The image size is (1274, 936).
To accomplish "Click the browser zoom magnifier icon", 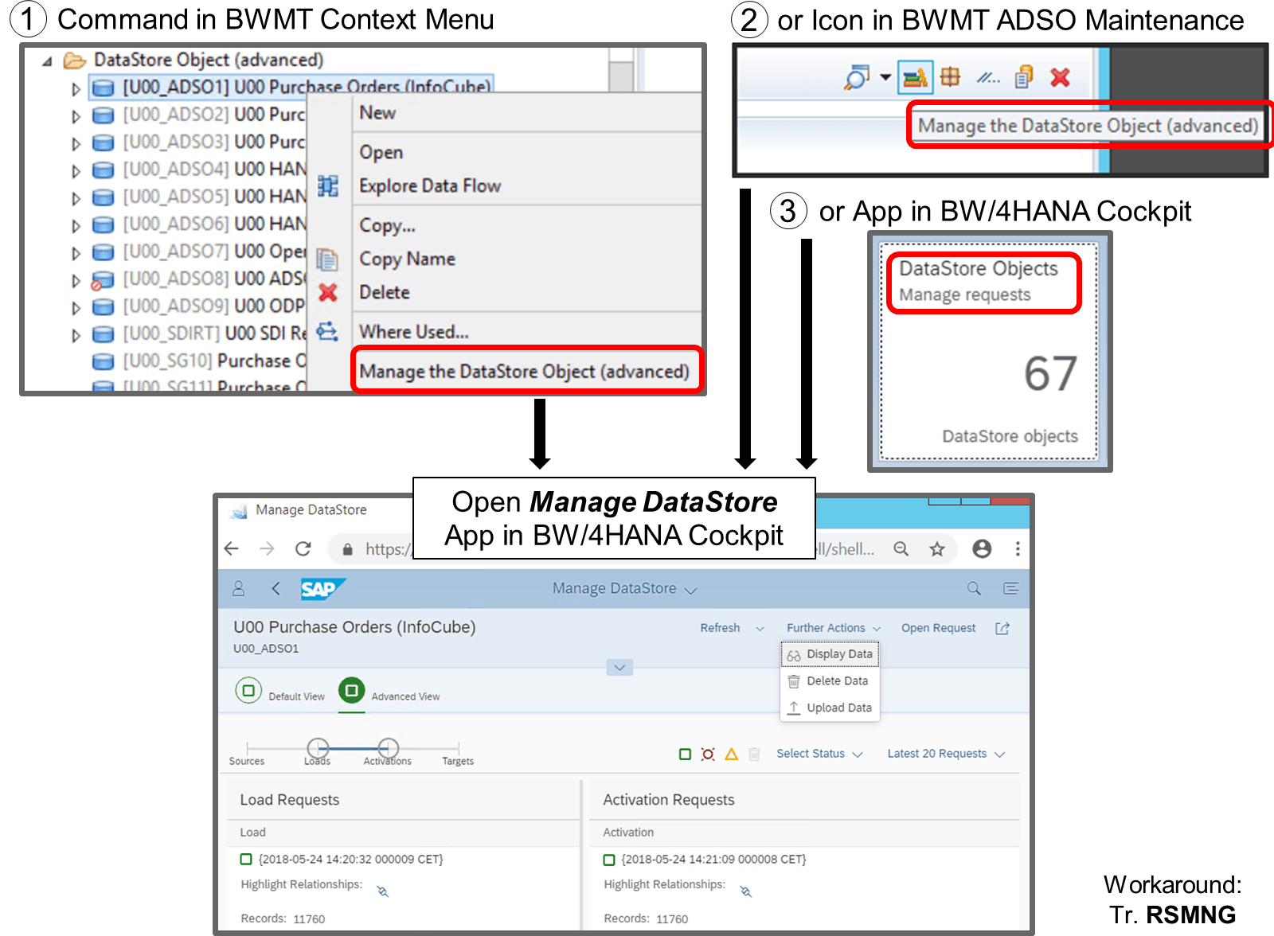I will 901,548.
